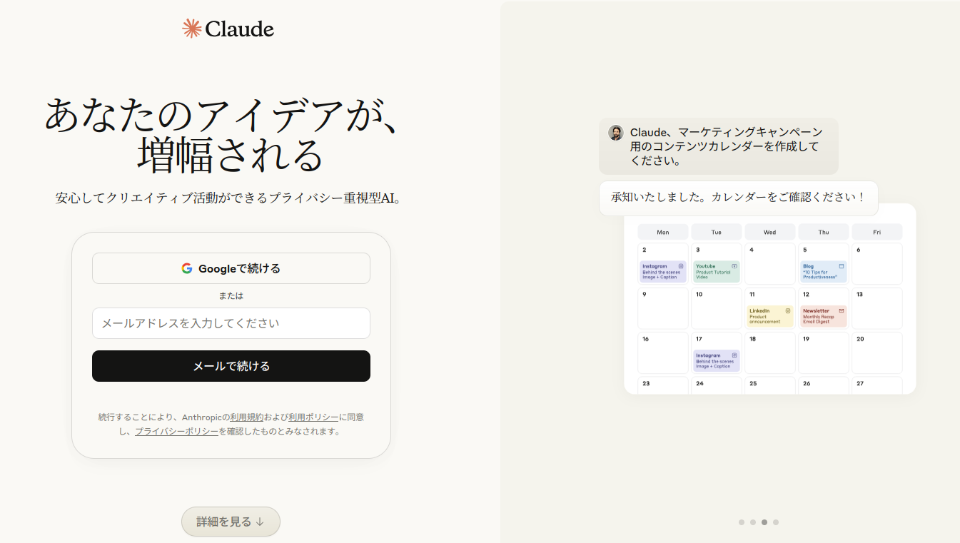The image size is (960, 543).
Task: Select calendar day 20 cell
Action: point(877,352)
